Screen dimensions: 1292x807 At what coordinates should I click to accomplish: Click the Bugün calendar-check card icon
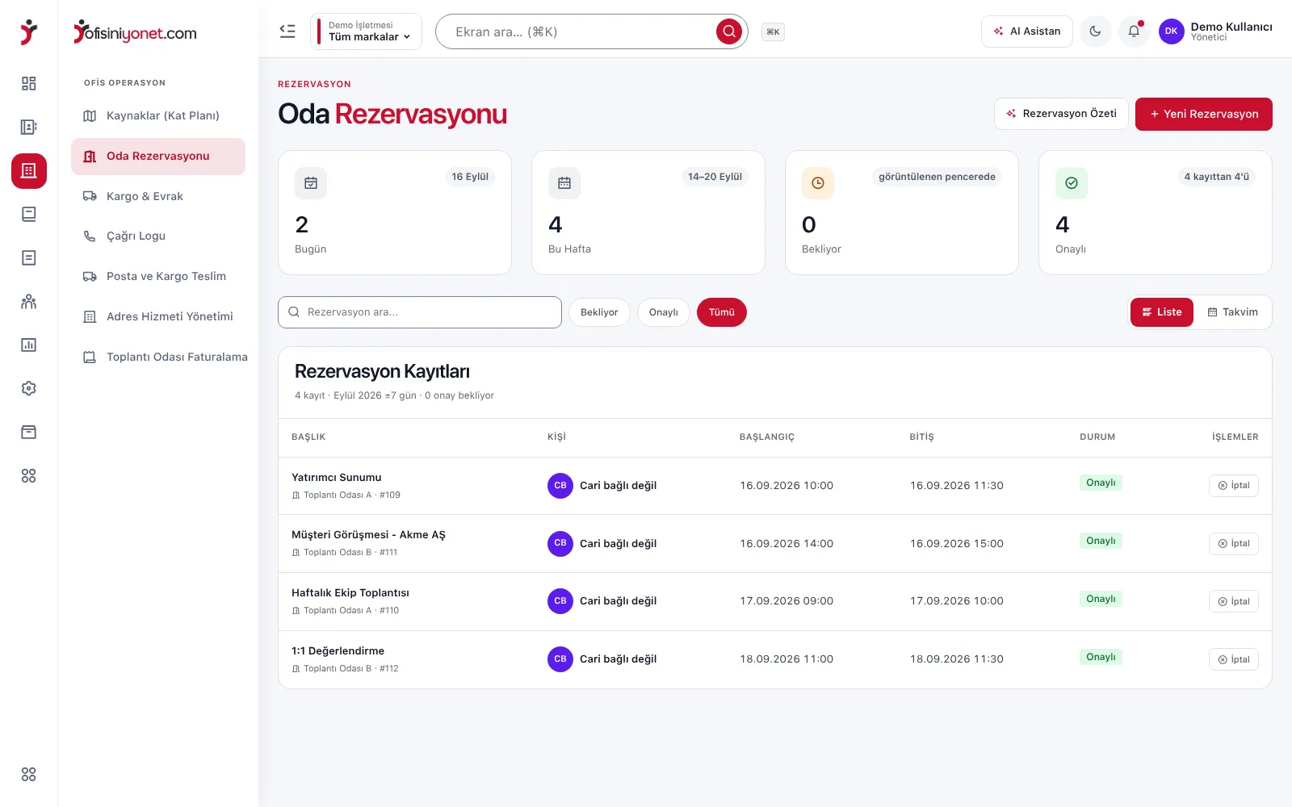(311, 183)
